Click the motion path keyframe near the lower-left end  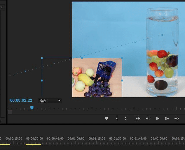coord(25,71)
